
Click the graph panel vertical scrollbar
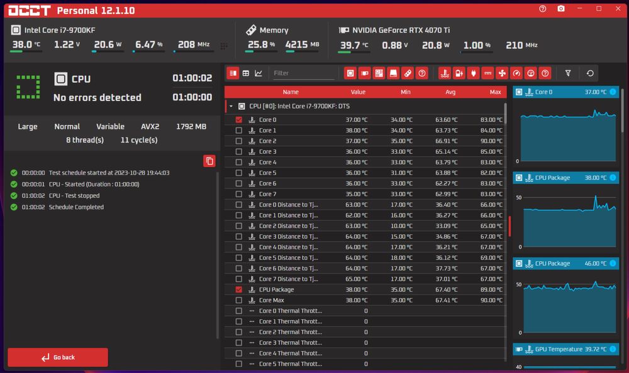(623, 110)
